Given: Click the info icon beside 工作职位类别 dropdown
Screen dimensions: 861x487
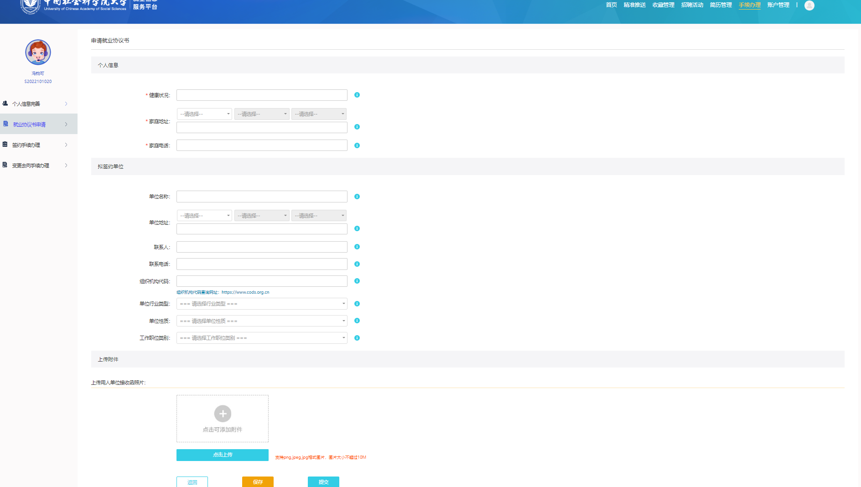Looking at the screenshot, I should coord(357,338).
